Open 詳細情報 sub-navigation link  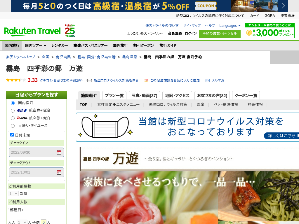255,105
